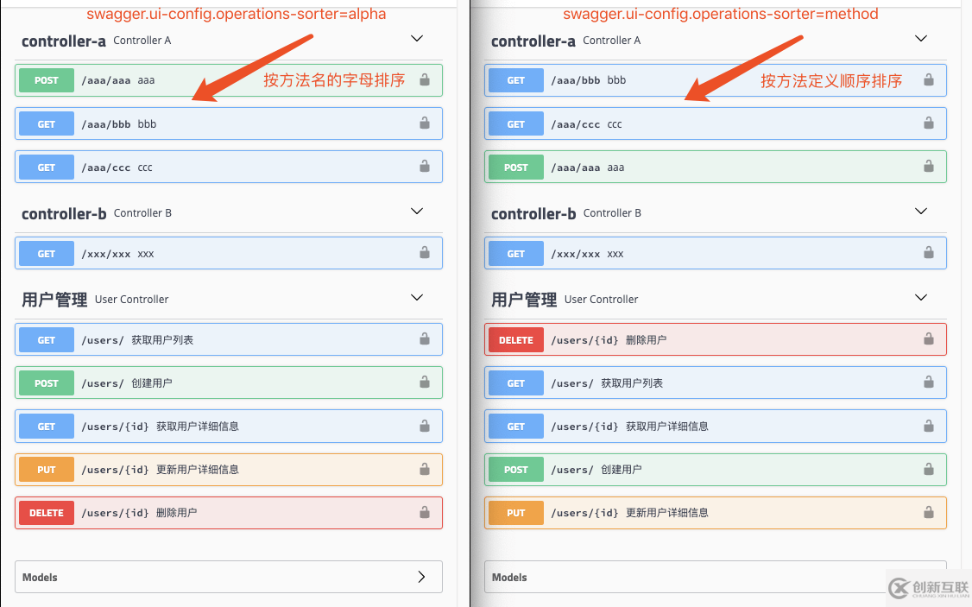Expand the GET /users/{id} 获取用户详细信息 operation

173,426
